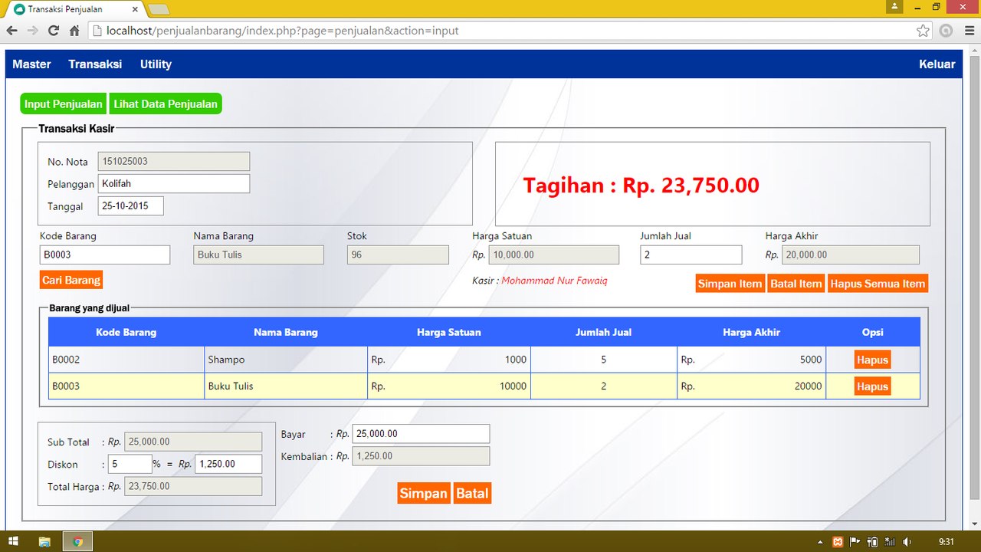Bookmark this page with star icon

click(x=923, y=31)
